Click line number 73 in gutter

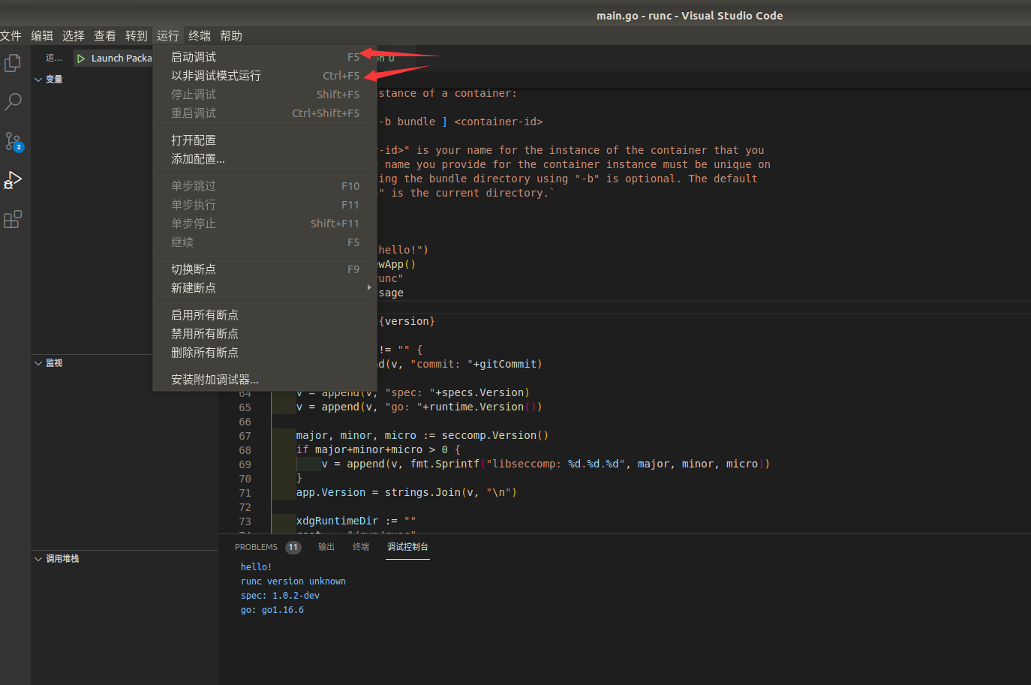point(245,521)
